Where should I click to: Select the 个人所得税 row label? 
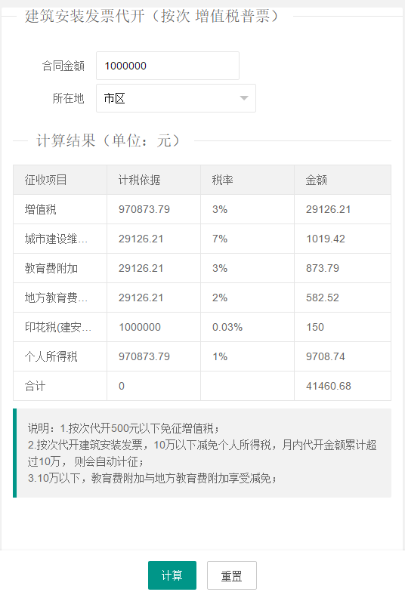[51, 356]
